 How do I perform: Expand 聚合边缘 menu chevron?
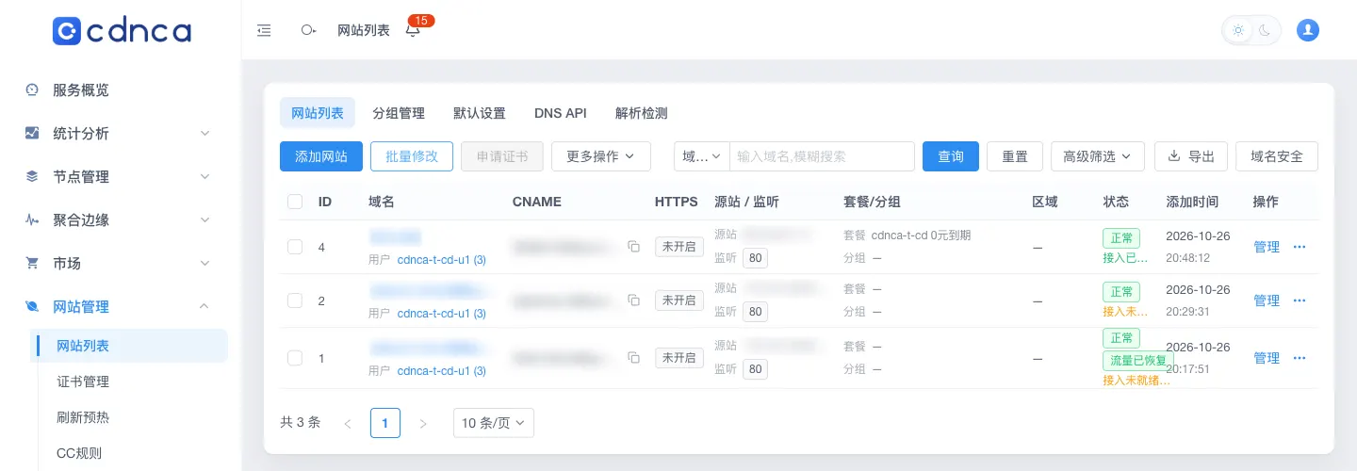pos(204,220)
